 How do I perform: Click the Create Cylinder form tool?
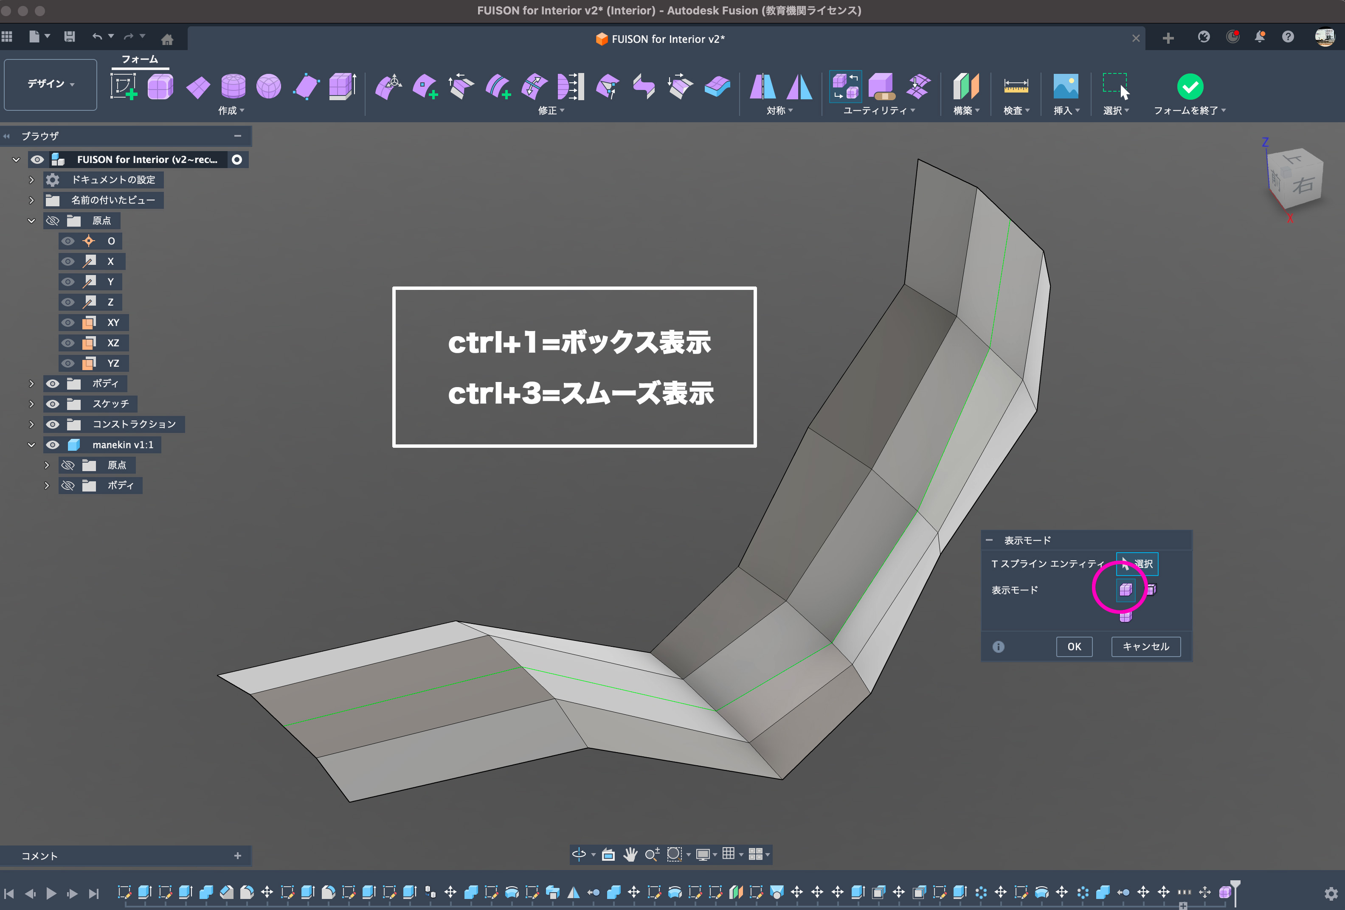[x=233, y=87]
